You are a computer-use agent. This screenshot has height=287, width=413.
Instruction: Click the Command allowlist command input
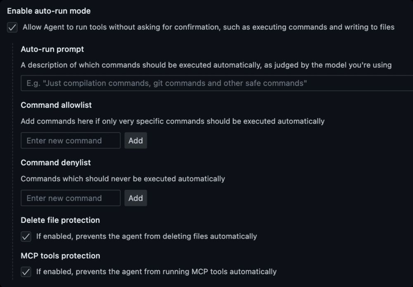point(71,141)
